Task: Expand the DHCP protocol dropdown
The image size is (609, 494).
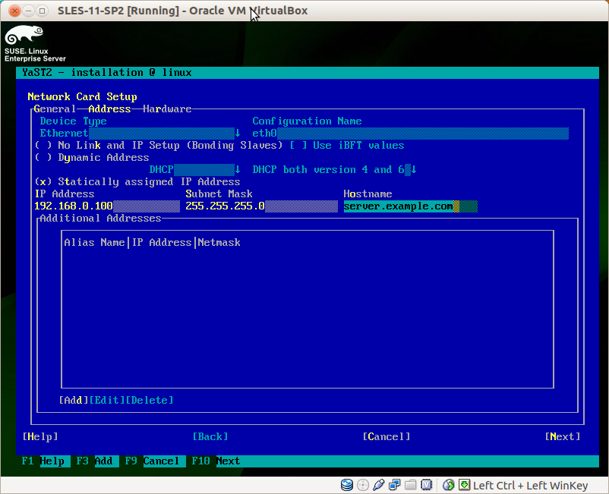Action: (195, 170)
